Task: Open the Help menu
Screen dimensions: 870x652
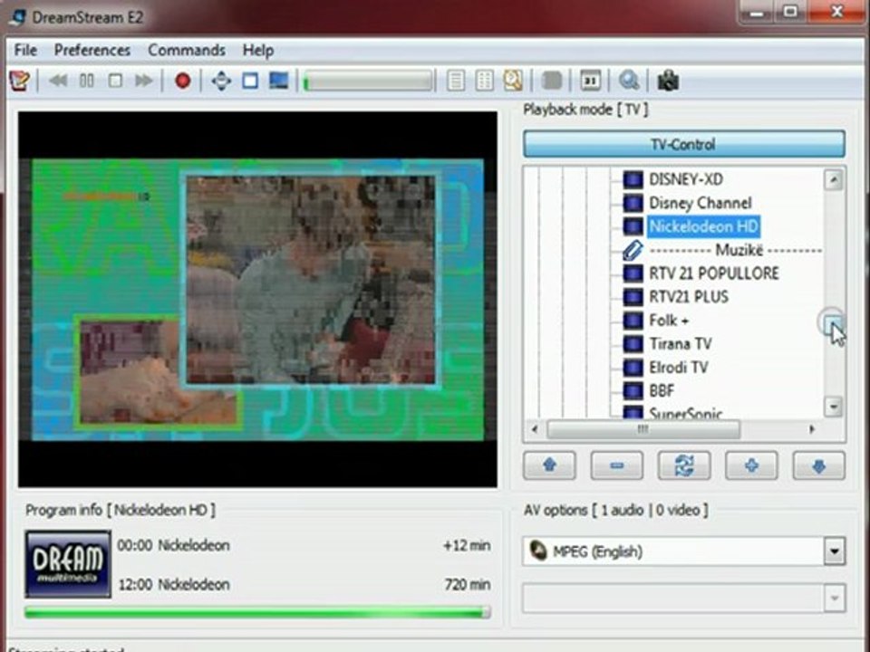Action: pos(258,50)
